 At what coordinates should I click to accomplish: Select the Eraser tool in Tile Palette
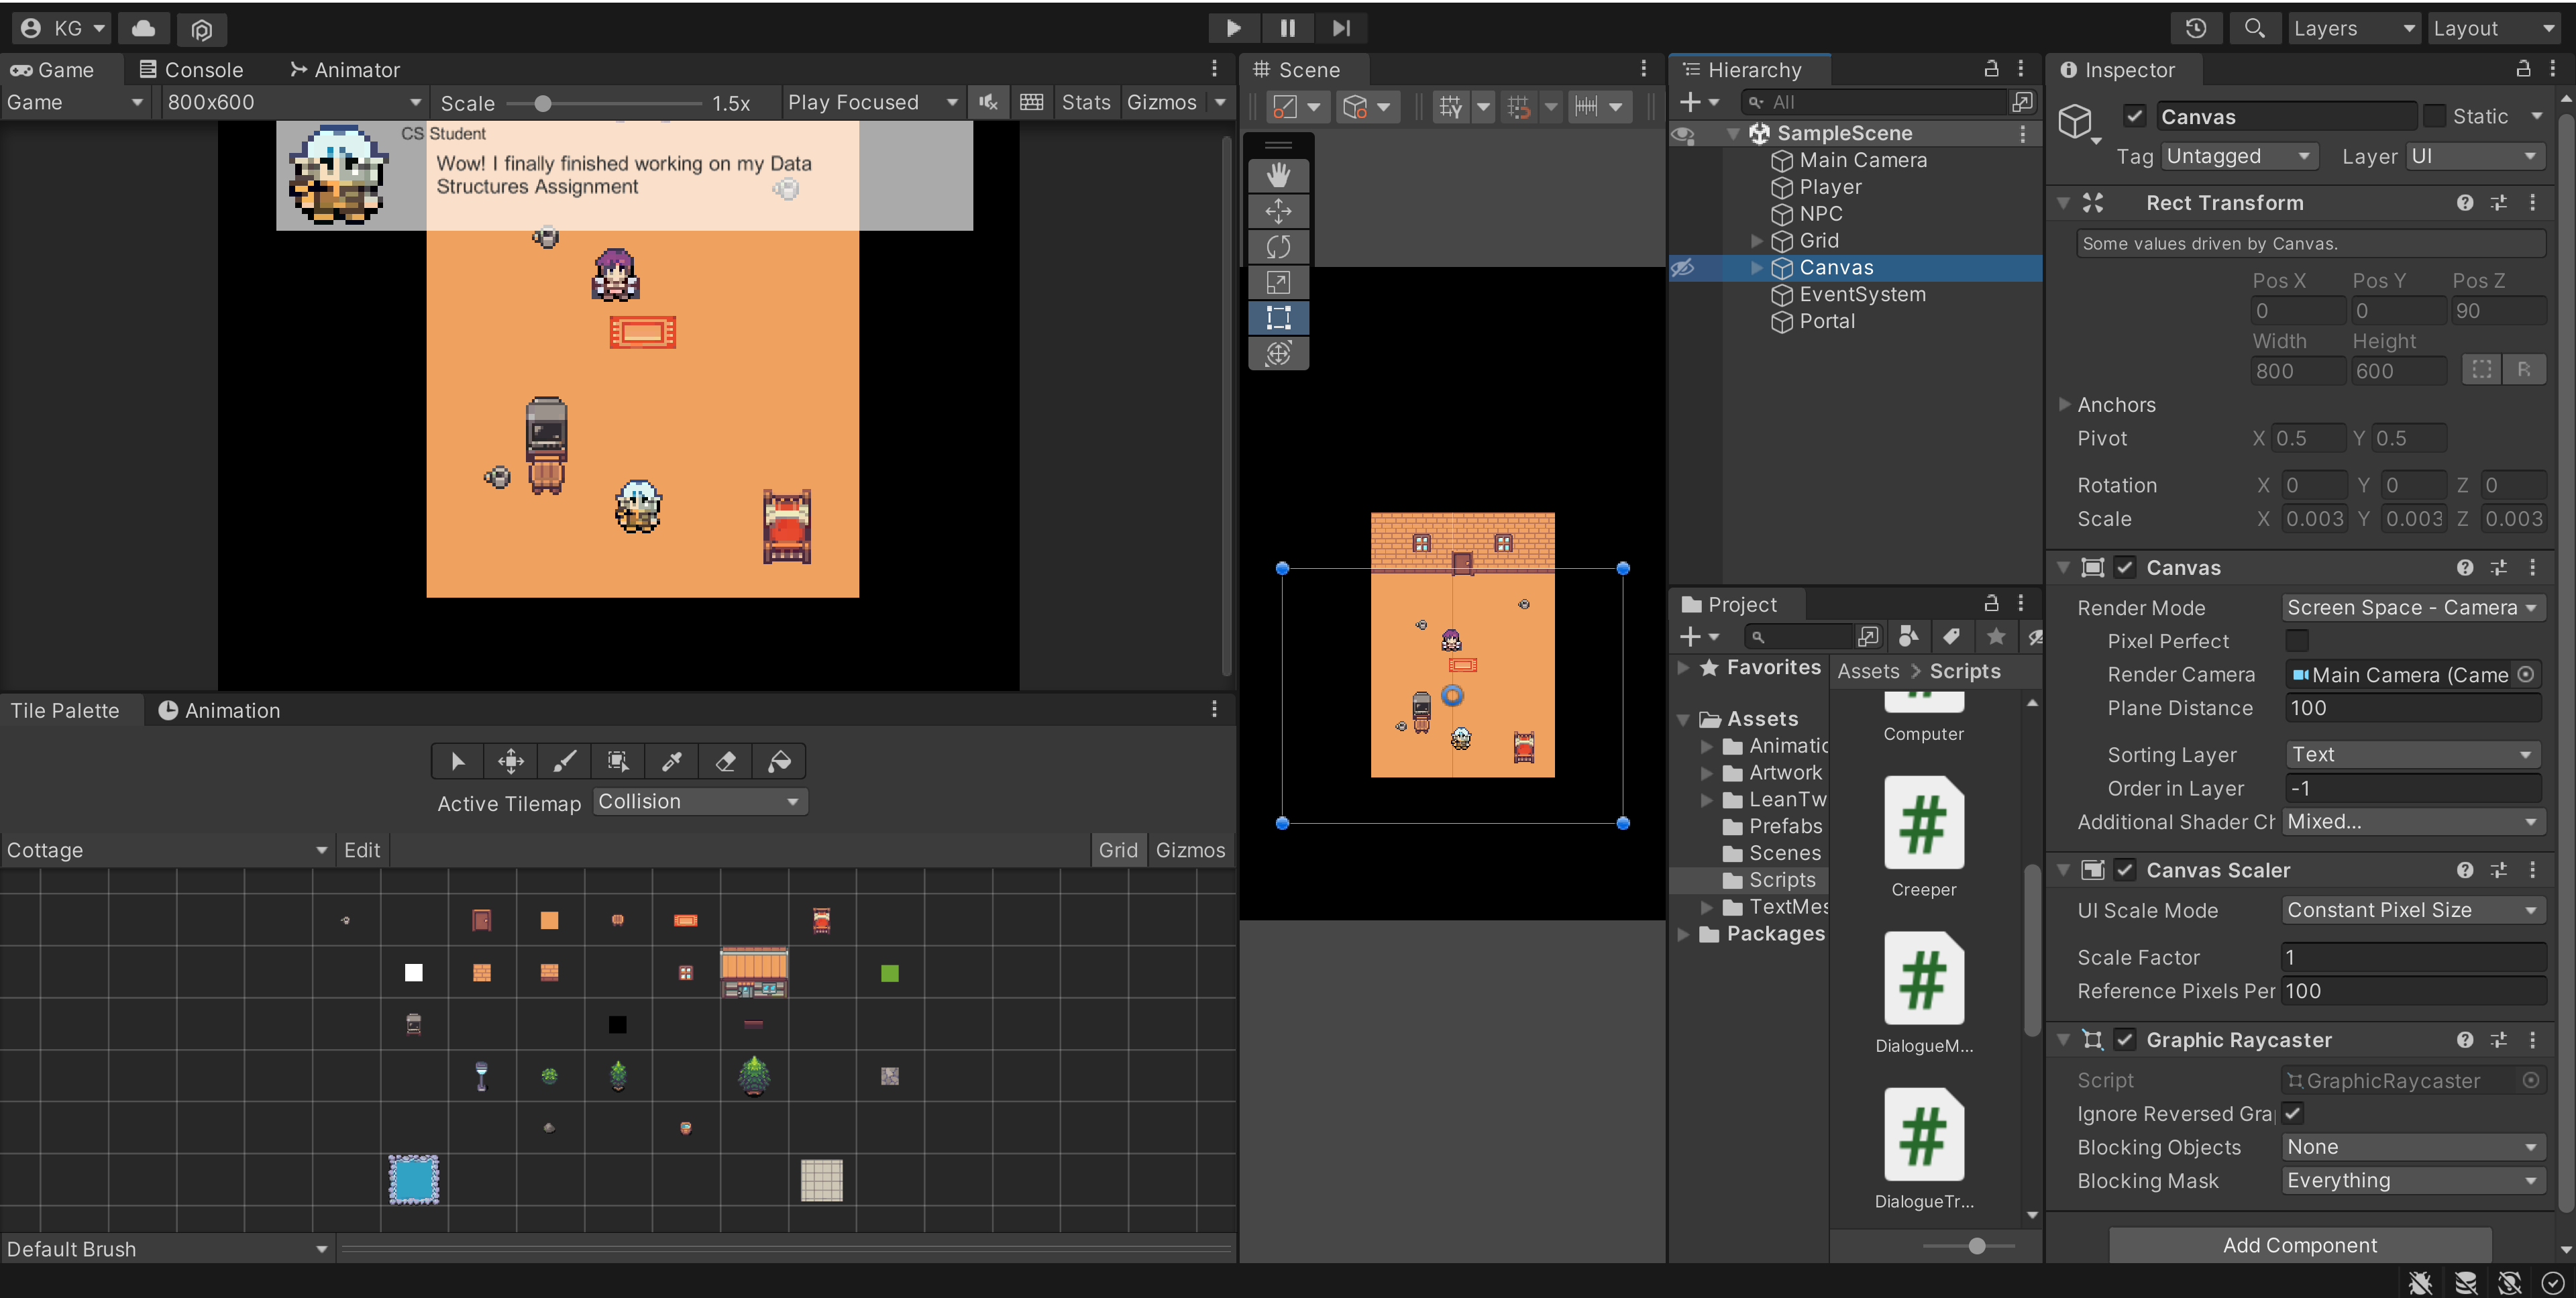pyautogui.click(x=726, y=762)
